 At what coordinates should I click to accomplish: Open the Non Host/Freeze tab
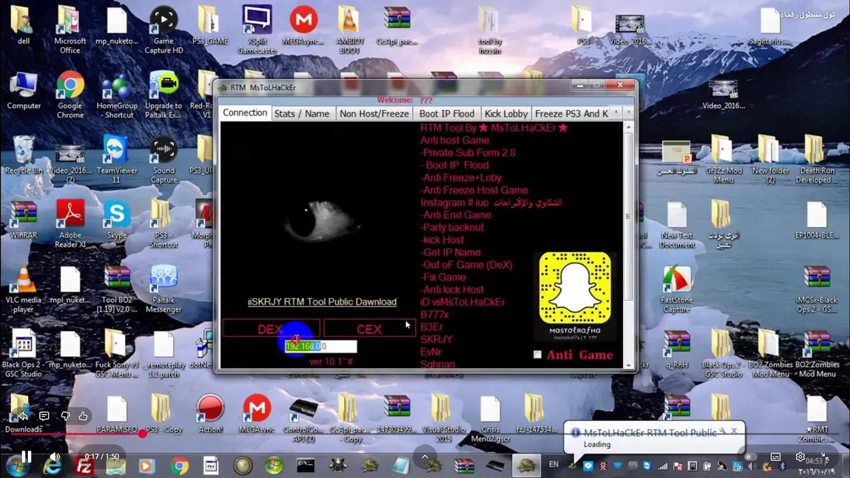[374, 114]
